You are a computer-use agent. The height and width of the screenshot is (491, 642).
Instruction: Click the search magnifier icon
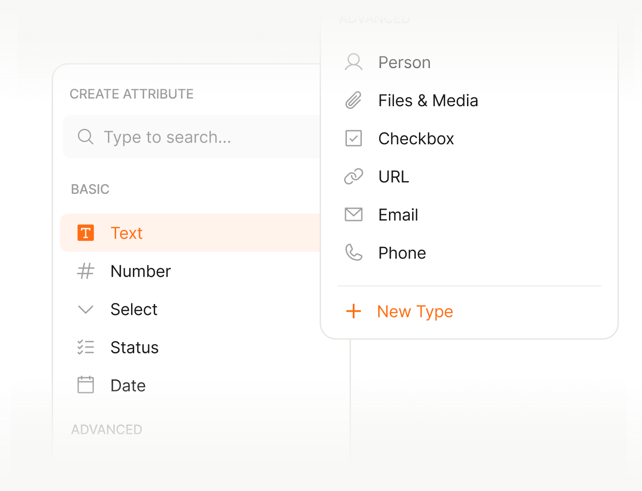(x=86, y=137)
